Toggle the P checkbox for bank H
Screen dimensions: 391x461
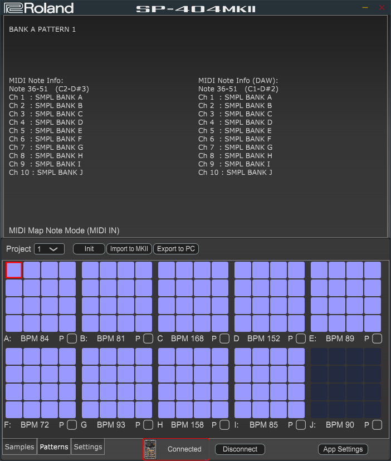click(x=224, y=425)
